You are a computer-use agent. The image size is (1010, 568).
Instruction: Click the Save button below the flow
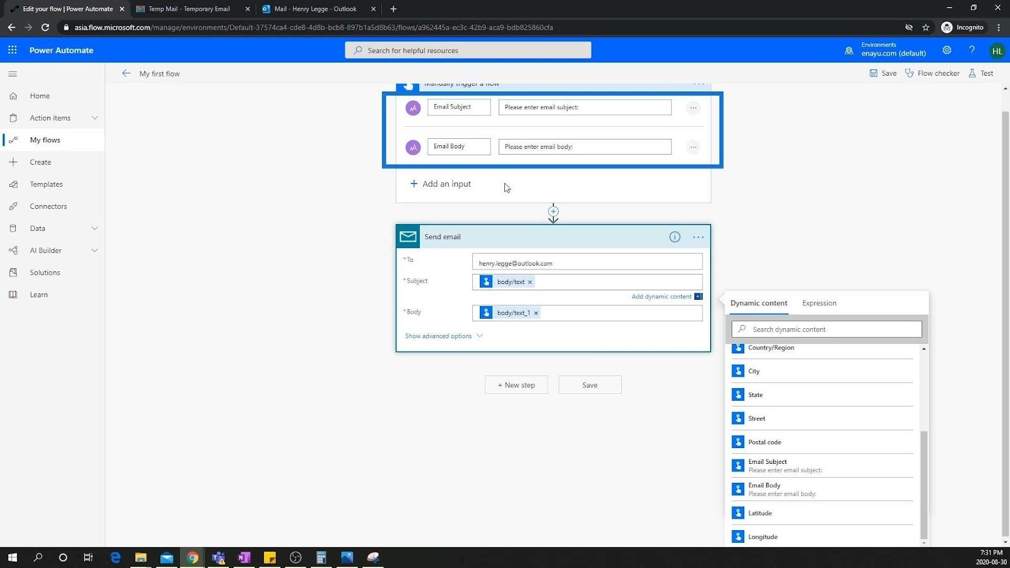click(590, 385)
